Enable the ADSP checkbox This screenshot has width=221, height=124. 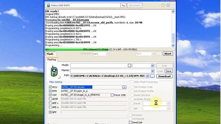tap(50, 99)
